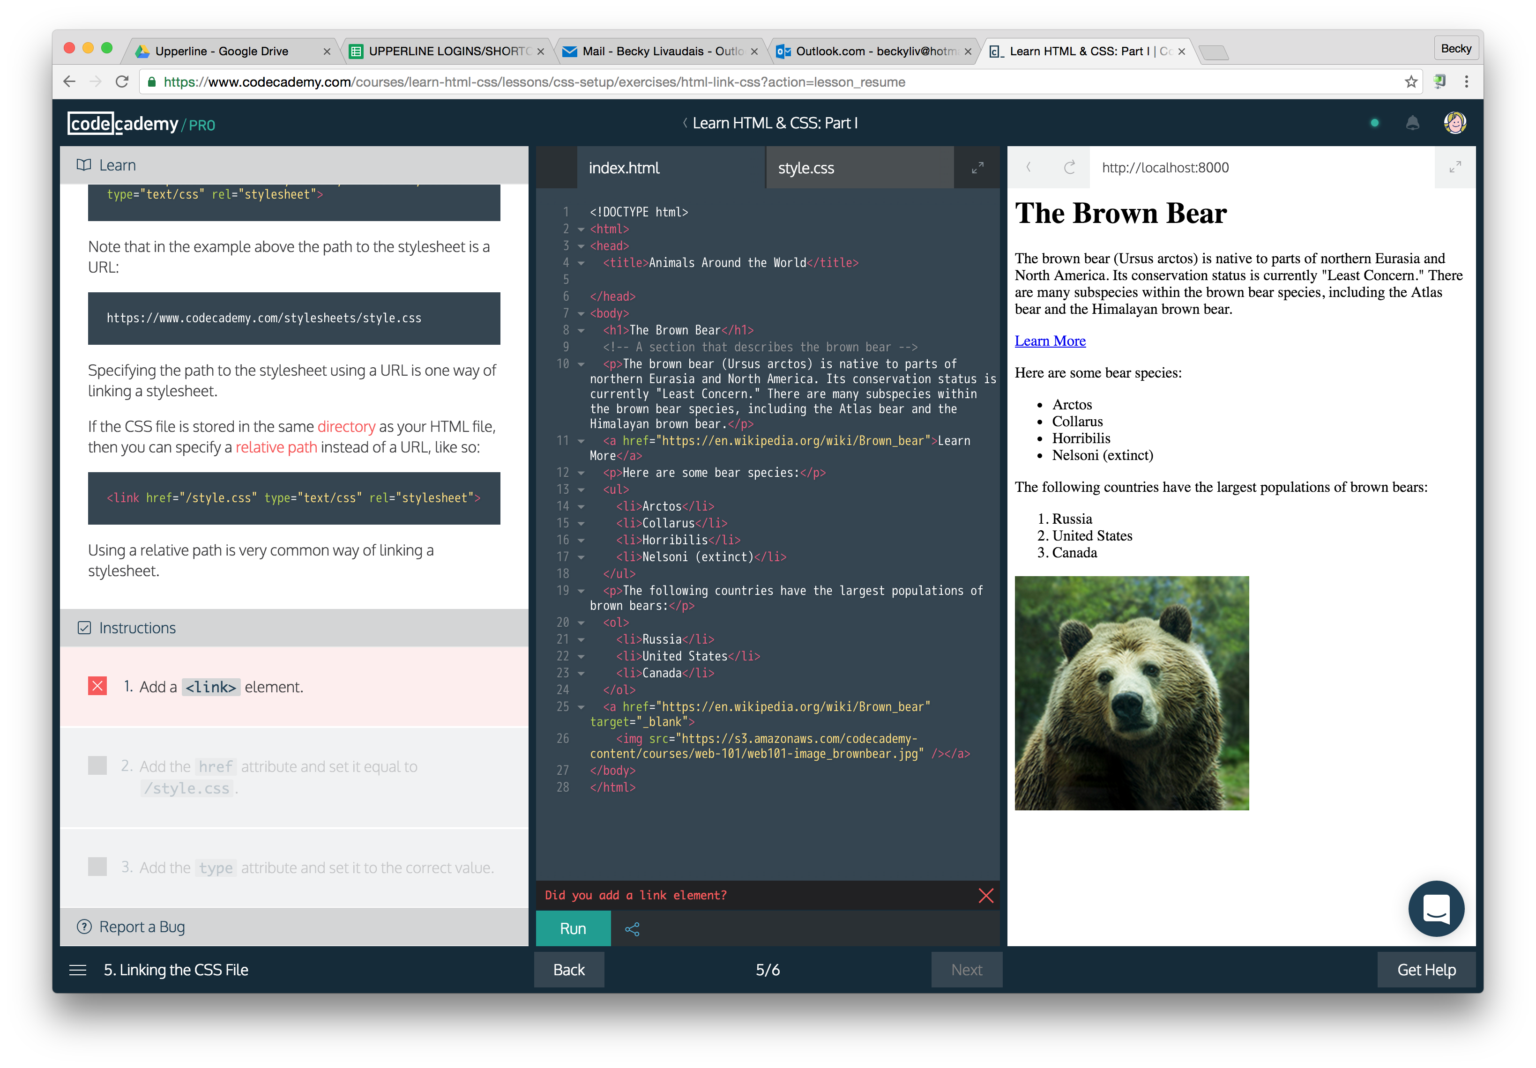Expand the preview browser to fullscreen
This screenshot has height=1068, width=1536.
(1455, 167)
